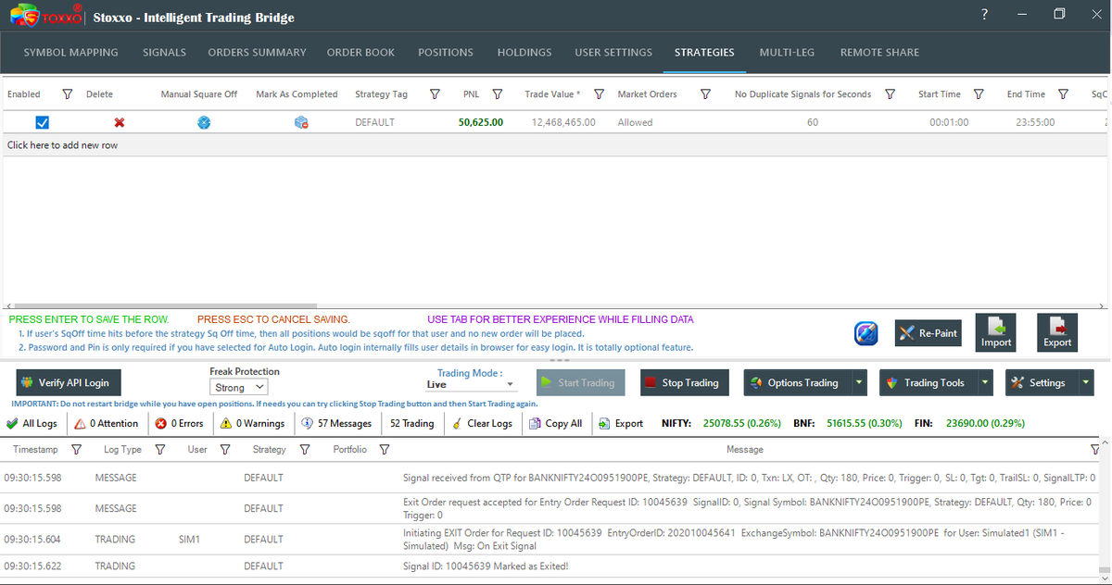This screenshot has width=1112, height=585.
Task: Click the Start Time cell 00:01:00
Action: [x=949, y=122]
